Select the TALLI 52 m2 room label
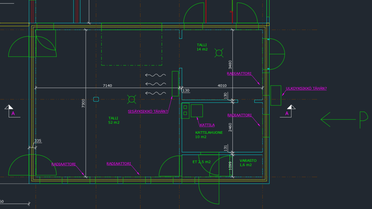This screenshot has width=372, height=209. pos(114,120)
